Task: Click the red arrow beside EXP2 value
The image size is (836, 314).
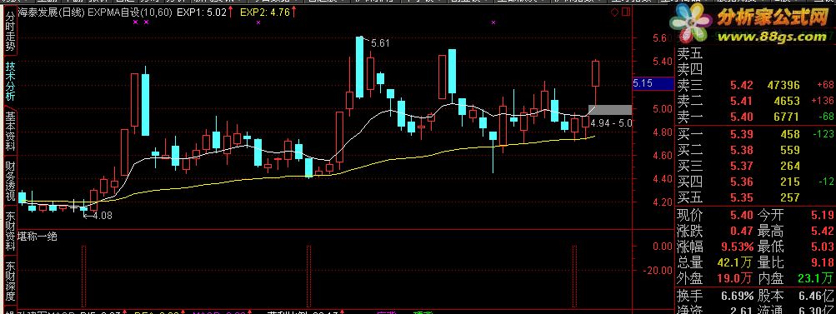Action: [x=294, y=12]
